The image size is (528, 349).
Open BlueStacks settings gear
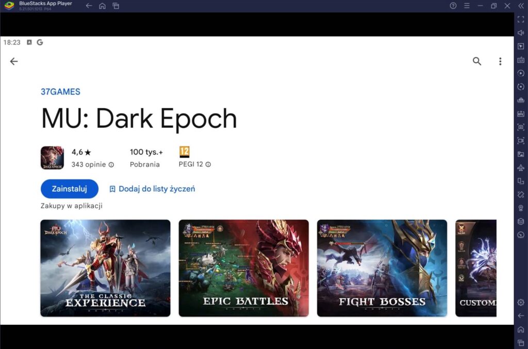521,303
